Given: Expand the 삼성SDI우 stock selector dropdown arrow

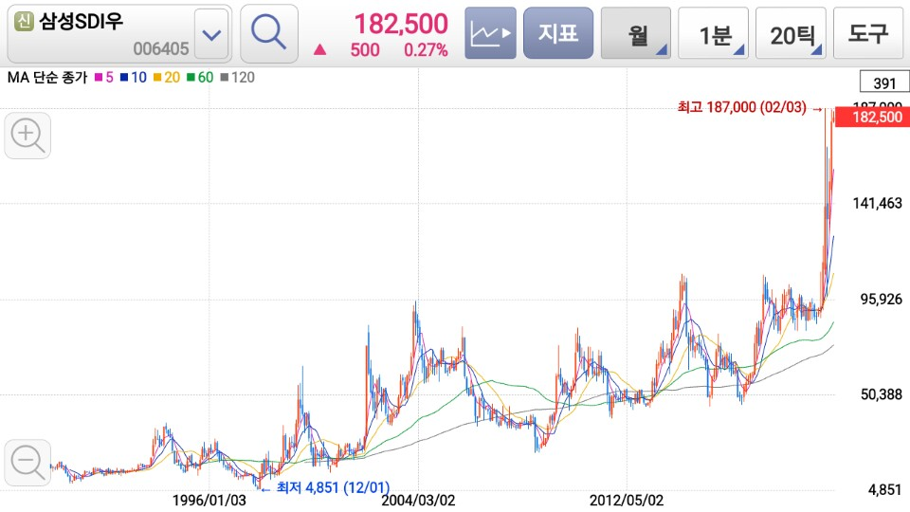Looking at the screenshot, I should [211, 35].
